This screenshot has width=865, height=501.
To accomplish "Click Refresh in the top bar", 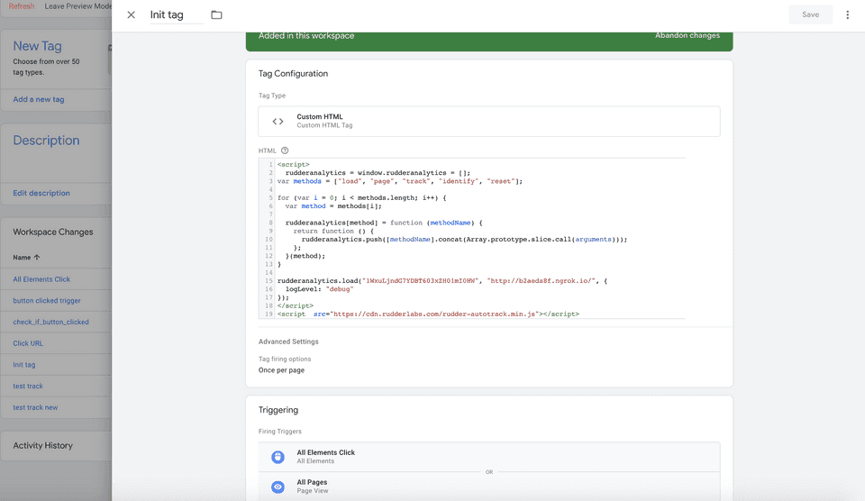I will (22, 6).
